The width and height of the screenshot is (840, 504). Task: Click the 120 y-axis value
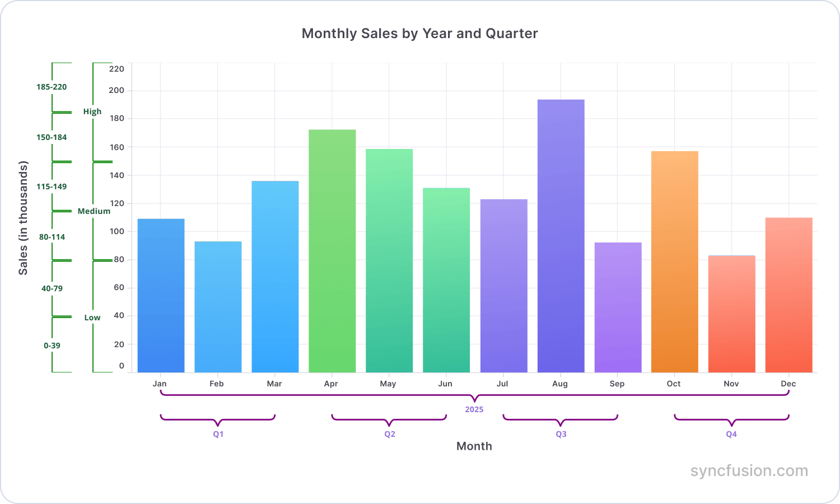pos(116,203)
